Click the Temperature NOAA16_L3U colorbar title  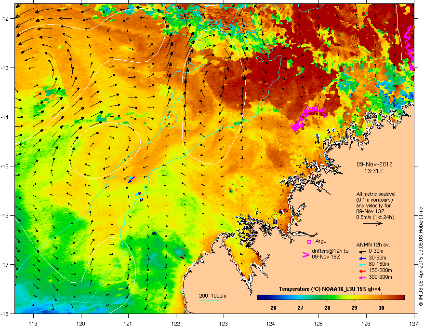coord(330,289)
